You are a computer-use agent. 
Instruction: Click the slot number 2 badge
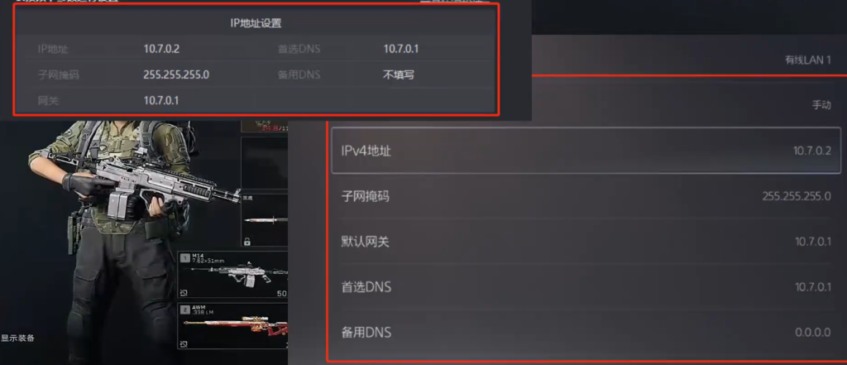[x=184, y=309]
